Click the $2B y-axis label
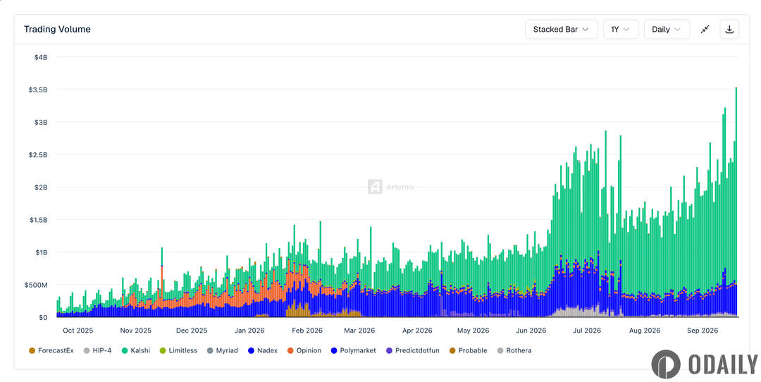 click(41, 187)
